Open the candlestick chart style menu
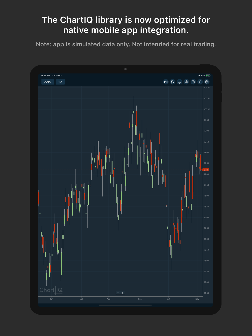The image size is (252, 336). click(x=166, y=82)
